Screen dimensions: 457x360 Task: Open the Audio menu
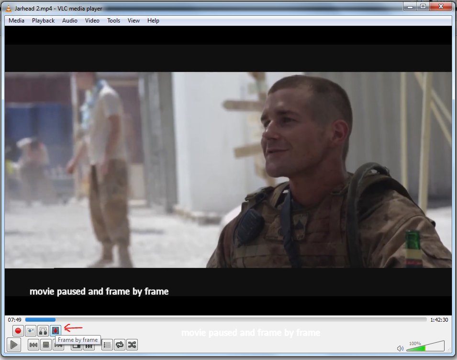[x=70, y=21]
